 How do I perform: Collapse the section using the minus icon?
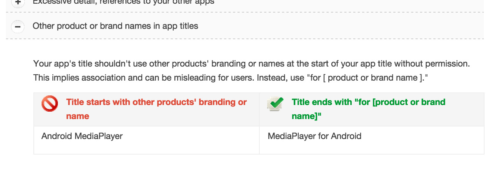17,27
